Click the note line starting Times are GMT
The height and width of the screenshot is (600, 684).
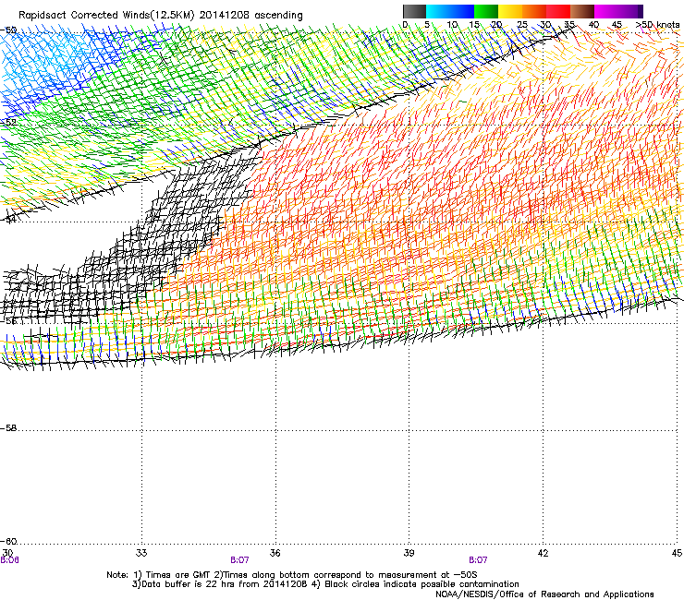292,575
